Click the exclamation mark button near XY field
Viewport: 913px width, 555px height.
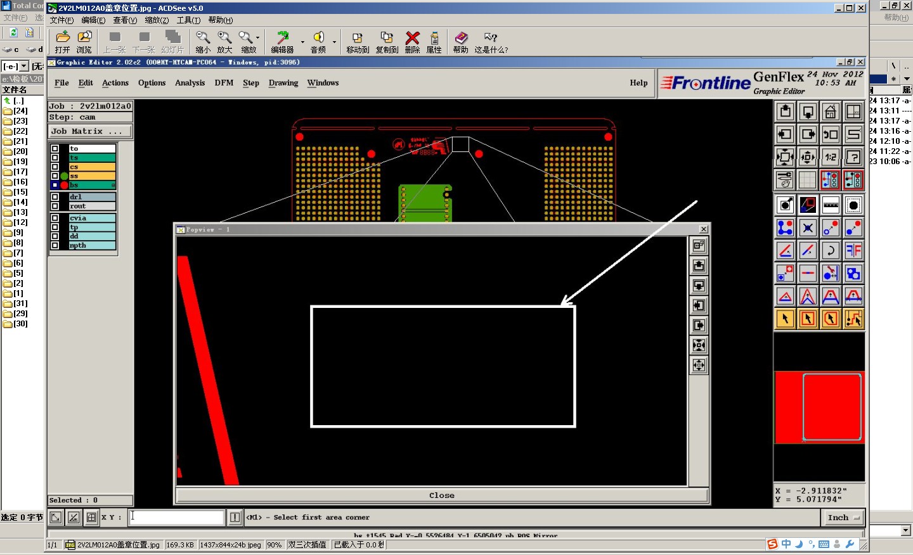(235, 518)
